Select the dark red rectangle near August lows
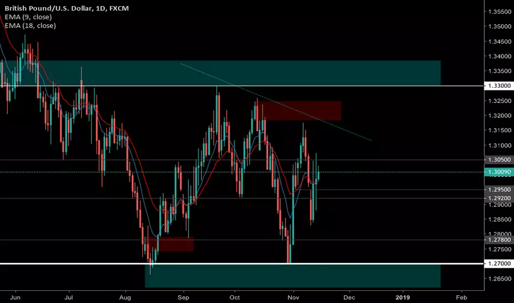The height and width of the screenshot is (303, 514). tap(170, 245)
